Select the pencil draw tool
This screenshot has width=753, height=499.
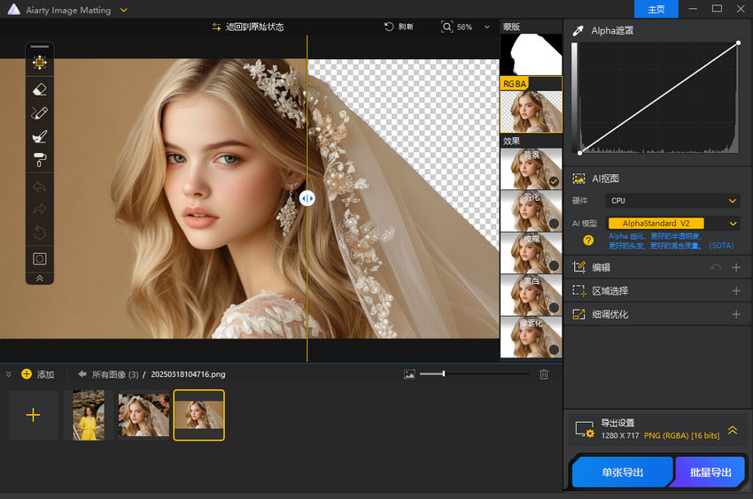pos(39,112)
